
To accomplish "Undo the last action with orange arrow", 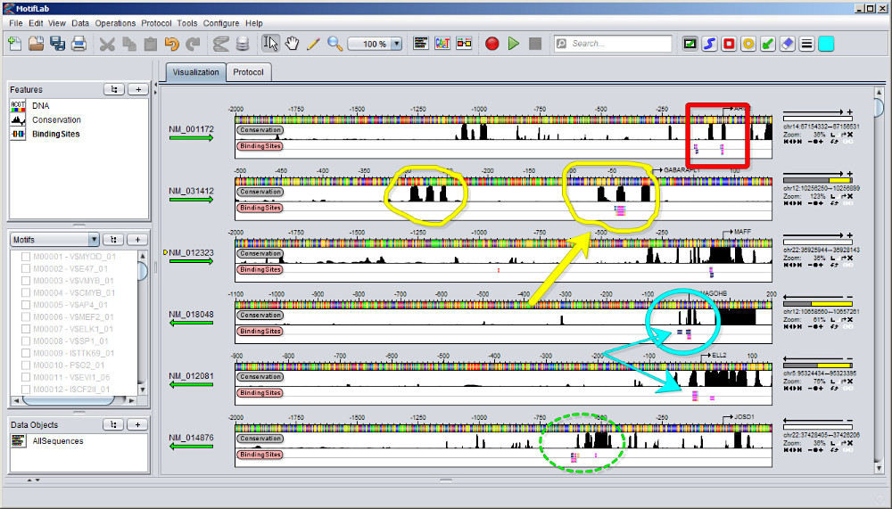I will coord(172,44).
